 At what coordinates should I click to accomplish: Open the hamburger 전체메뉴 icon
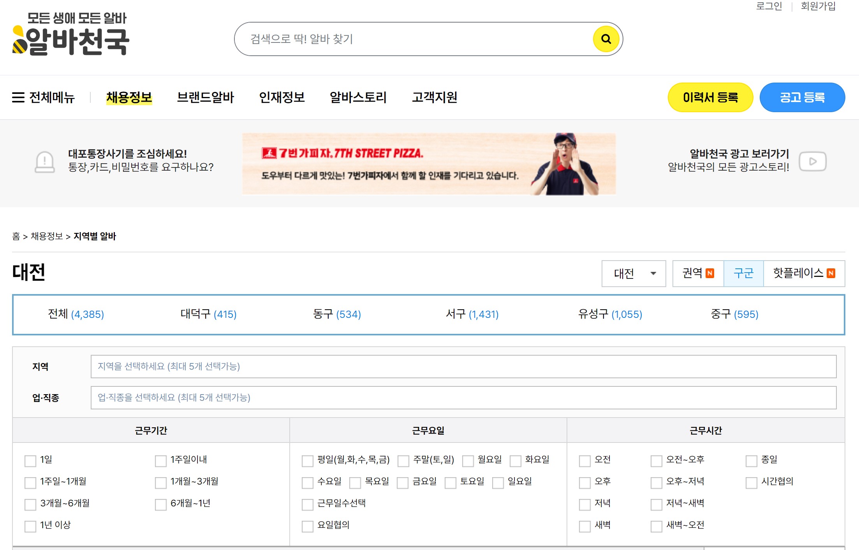[18, 97]
